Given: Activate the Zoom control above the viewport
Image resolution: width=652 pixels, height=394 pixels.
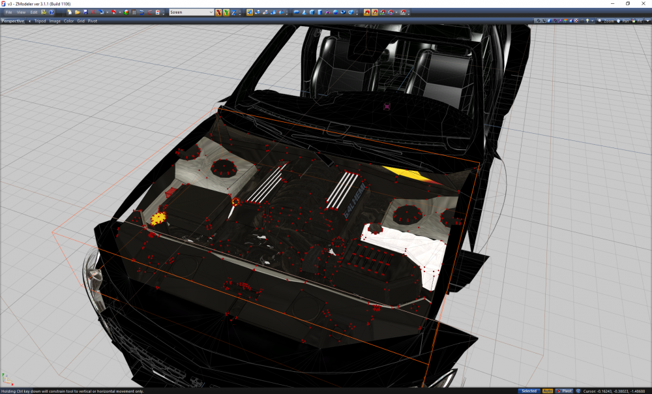Looking at the screenshot, I should [x=608, y=20].
